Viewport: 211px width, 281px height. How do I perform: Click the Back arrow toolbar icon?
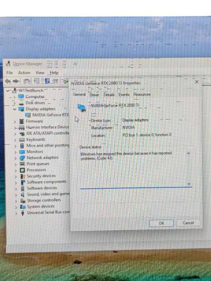(x=8, y=81)
